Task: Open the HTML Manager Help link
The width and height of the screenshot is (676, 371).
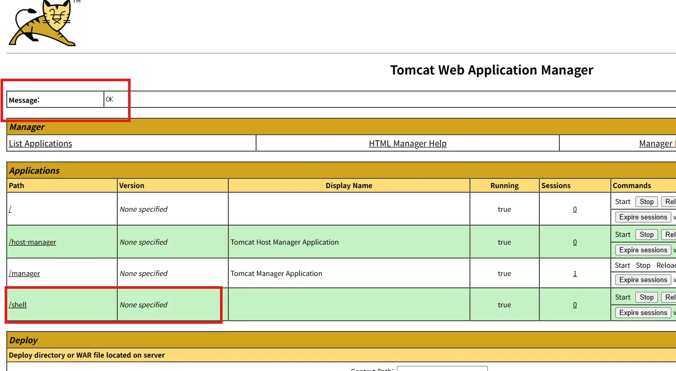Action: (408, 143)
